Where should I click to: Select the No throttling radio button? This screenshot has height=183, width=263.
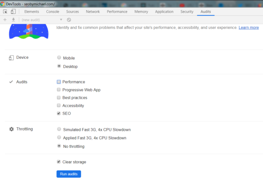pos(59,146)
